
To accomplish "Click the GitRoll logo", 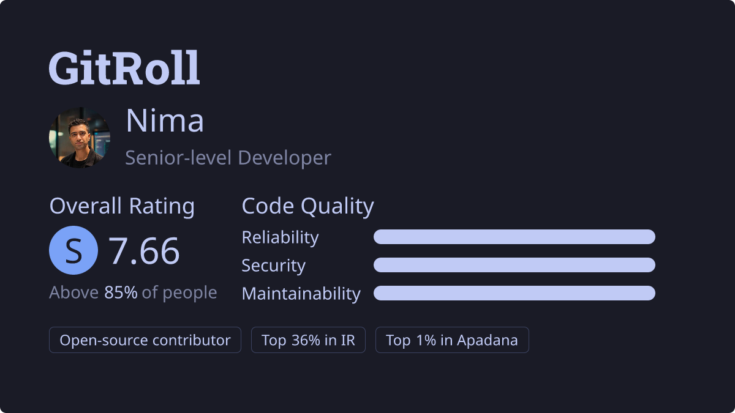I will [124, 67].
